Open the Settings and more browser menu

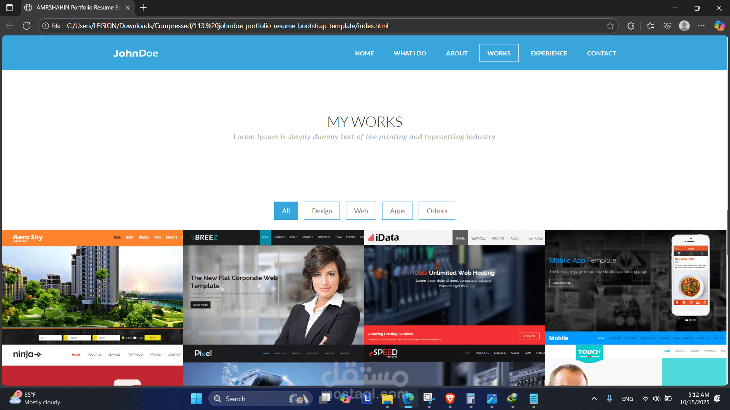tap(702, 25)
